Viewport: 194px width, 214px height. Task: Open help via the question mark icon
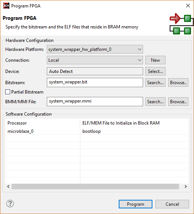tap(10, 204)
